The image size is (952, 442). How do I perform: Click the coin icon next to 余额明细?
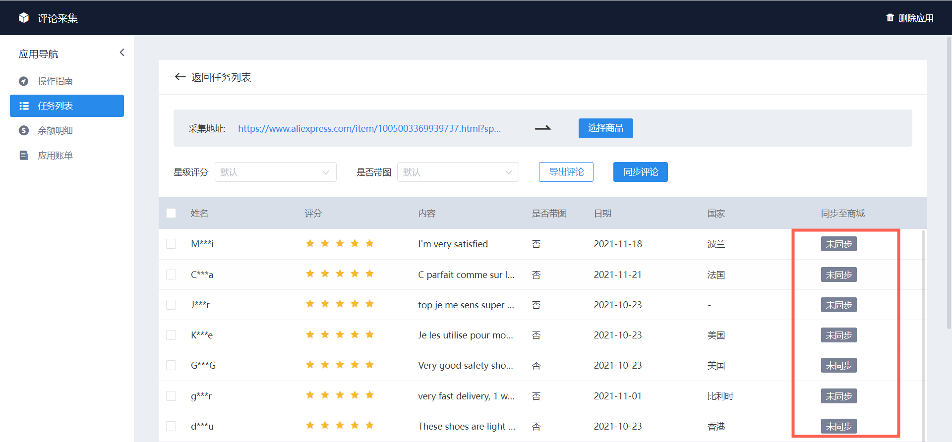(24, 130)
